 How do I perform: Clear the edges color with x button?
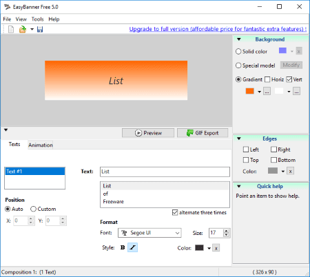[291, 171]
